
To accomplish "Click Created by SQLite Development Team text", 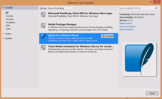I will [x=137, y=14].
